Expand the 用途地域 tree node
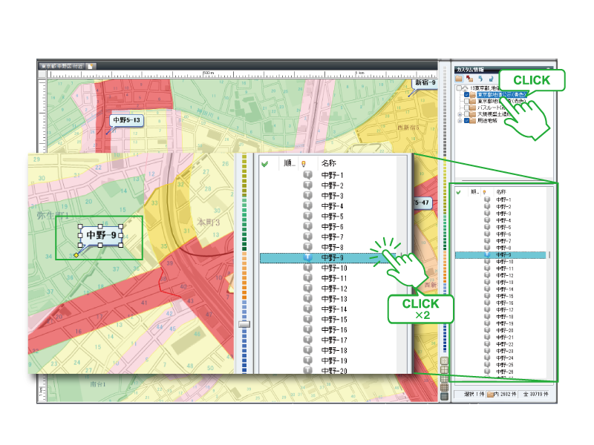Viewport: 594px width, 445px height. [x=460, y=121]
